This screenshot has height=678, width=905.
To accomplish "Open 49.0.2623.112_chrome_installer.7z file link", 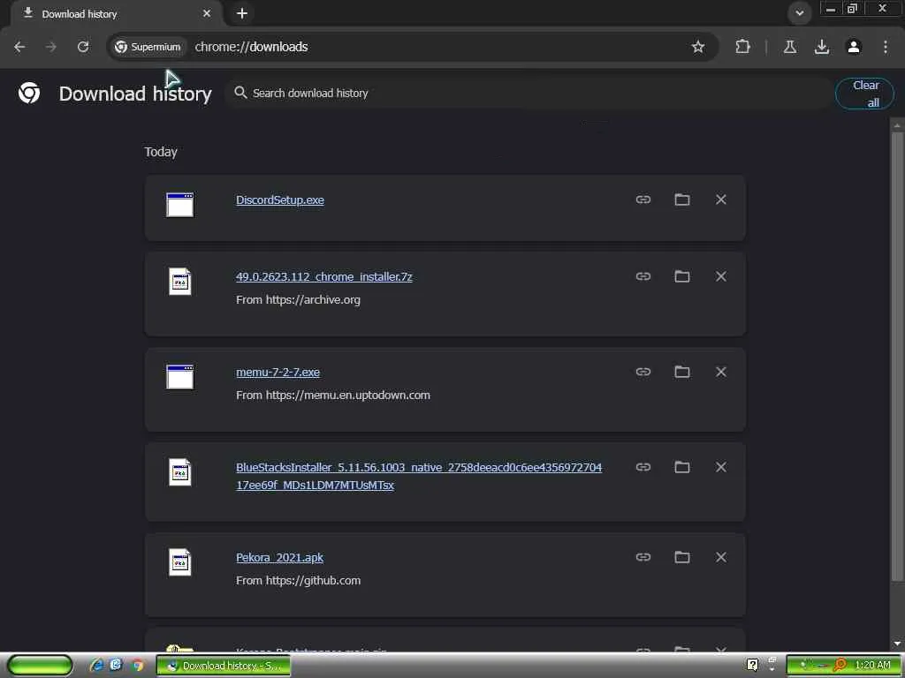I will tap(323, 276).
